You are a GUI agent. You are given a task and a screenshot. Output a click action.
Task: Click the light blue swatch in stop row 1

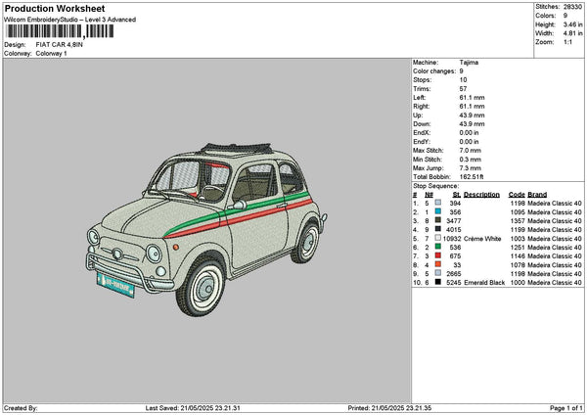click(x=437, y=203)
